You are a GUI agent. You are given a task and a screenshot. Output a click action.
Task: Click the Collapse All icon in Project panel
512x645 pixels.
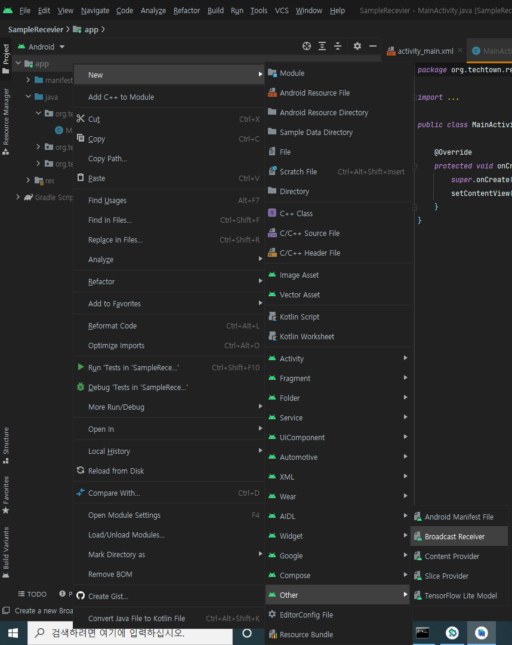(338, 46)
